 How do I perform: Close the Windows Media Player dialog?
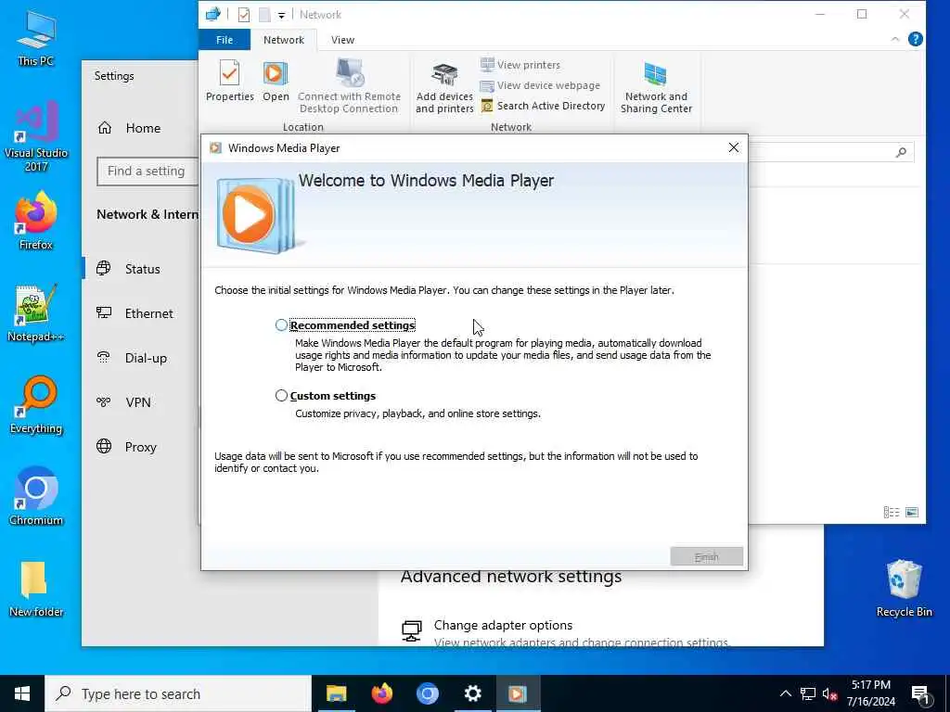point(734,147)
